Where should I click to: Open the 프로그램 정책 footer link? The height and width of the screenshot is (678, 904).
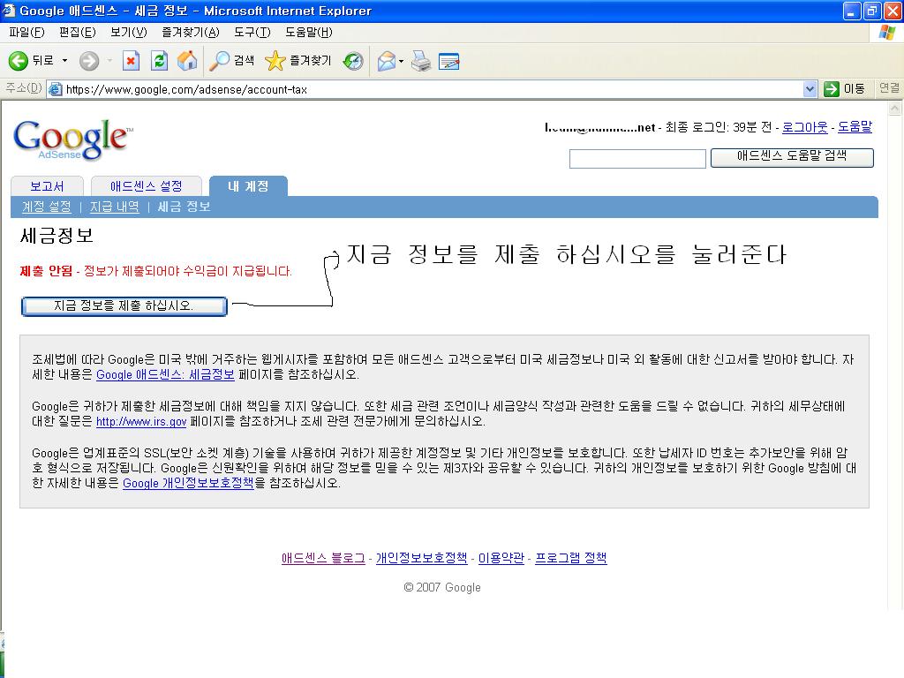point(571,558)
